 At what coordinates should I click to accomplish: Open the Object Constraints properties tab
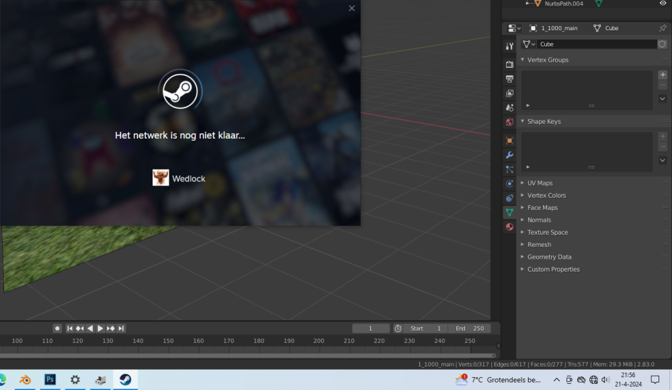(x=509, y=198)
